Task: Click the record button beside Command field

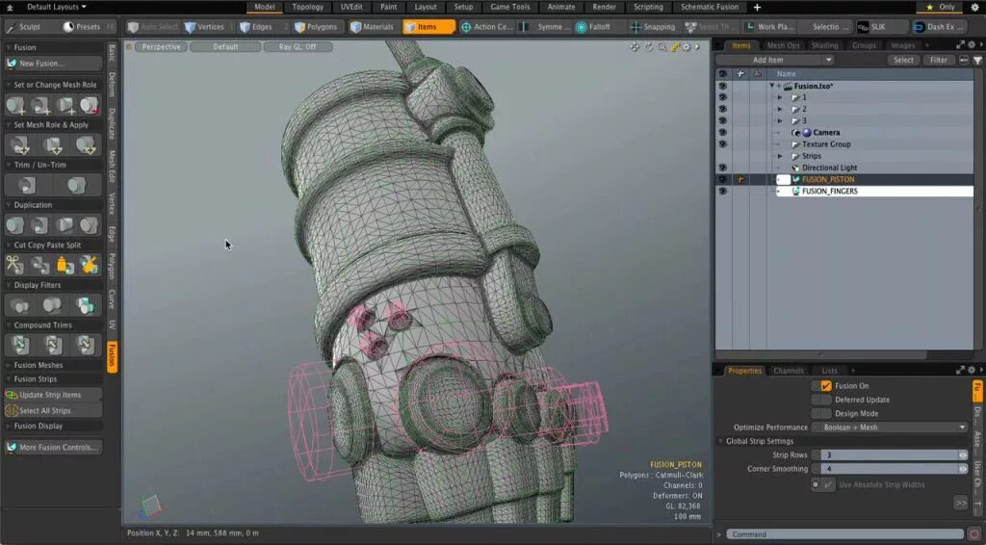Action: point(975,534)
